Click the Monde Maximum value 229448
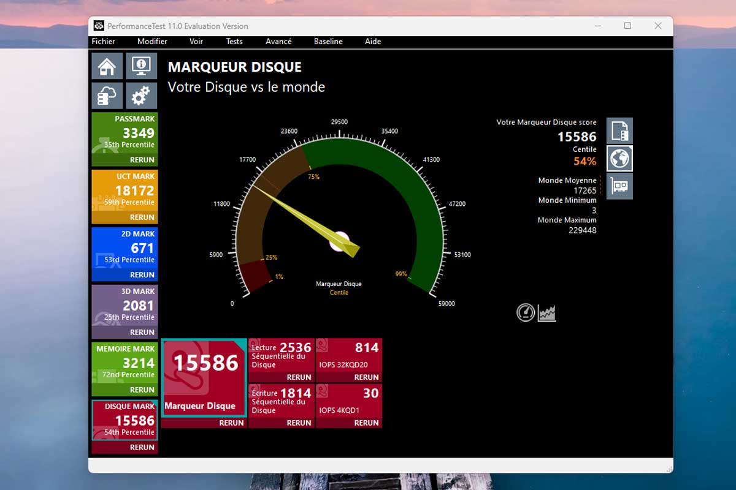736x490 pixels. tap(583, 230)
